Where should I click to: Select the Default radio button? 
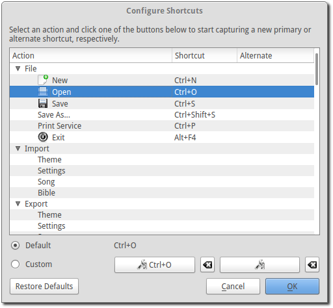pyautogui.click(x=16, y=246)
